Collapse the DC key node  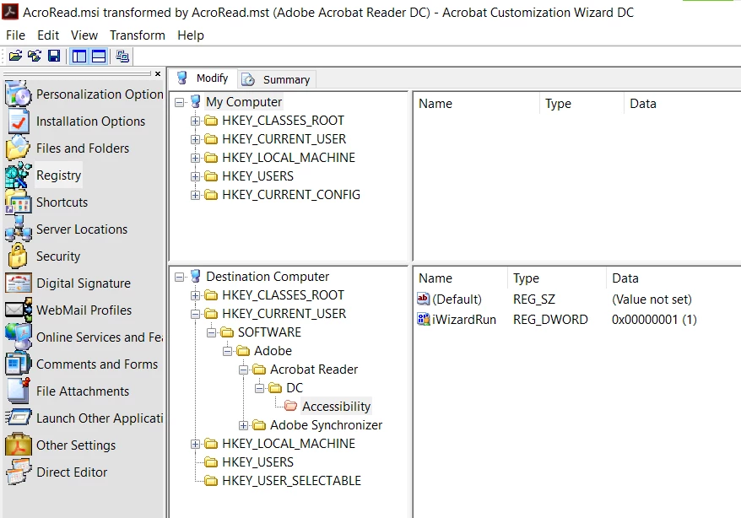pyautogui.click(x=259, y=388)
